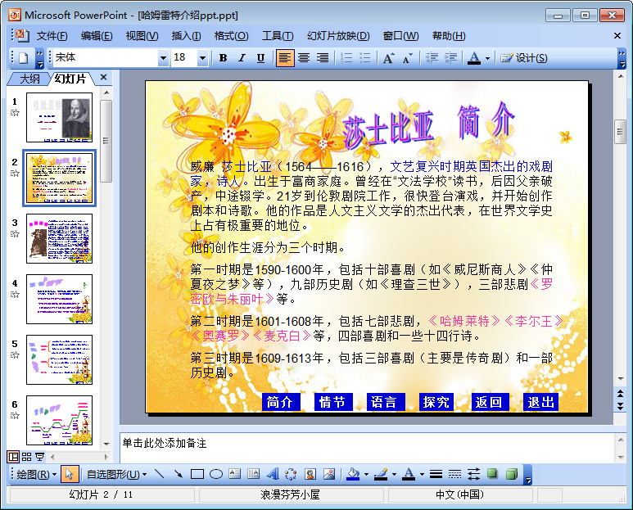The width and height of the screenshot is (633, 510).
Task: Open the 工具(T) menu
Action: coord(278,36)
